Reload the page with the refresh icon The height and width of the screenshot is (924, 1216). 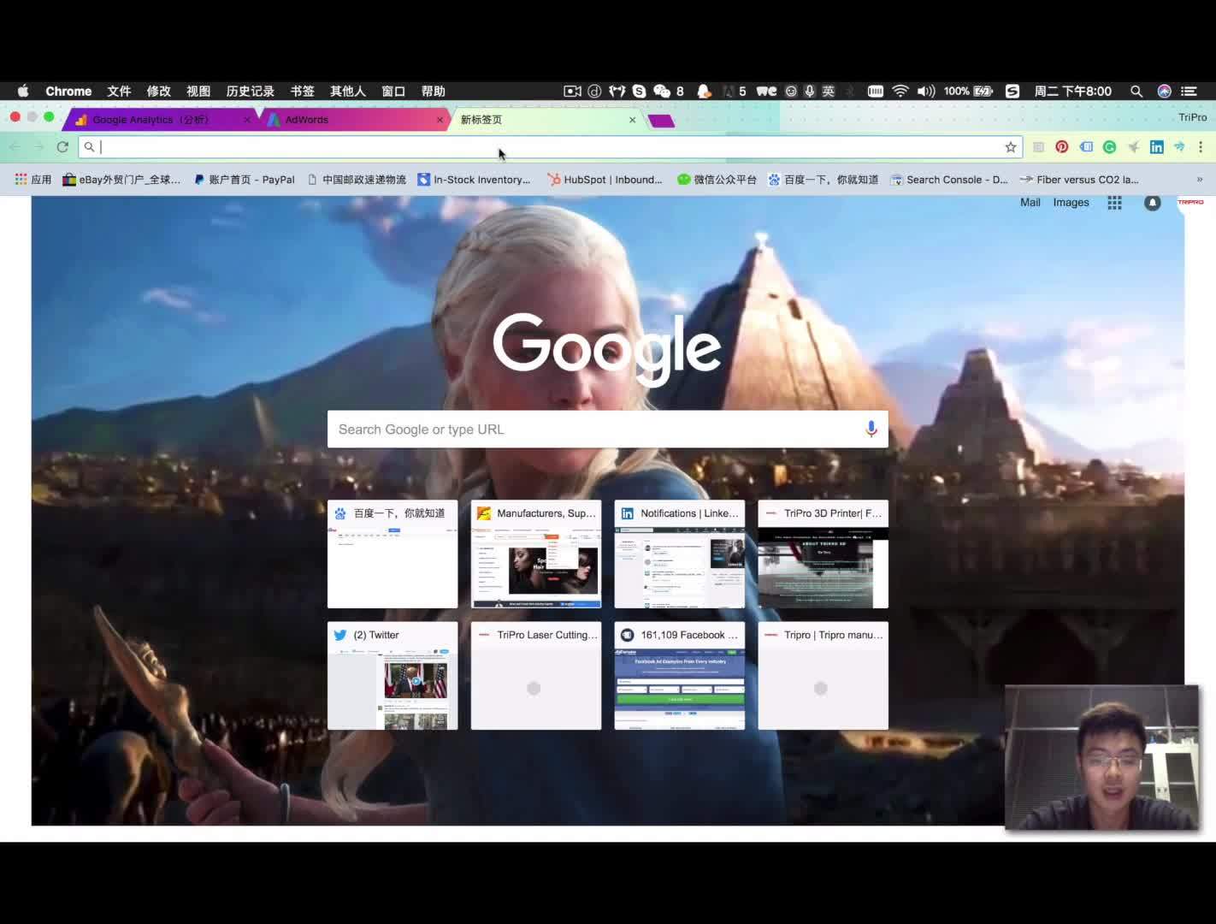(62, 147)
